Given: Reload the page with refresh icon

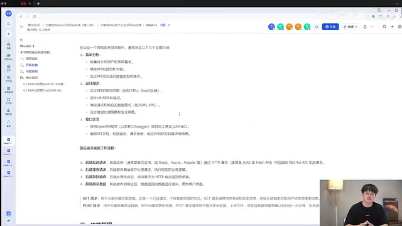Looking at the screenshot, I should pyautogui.click(x=35, y=17).
